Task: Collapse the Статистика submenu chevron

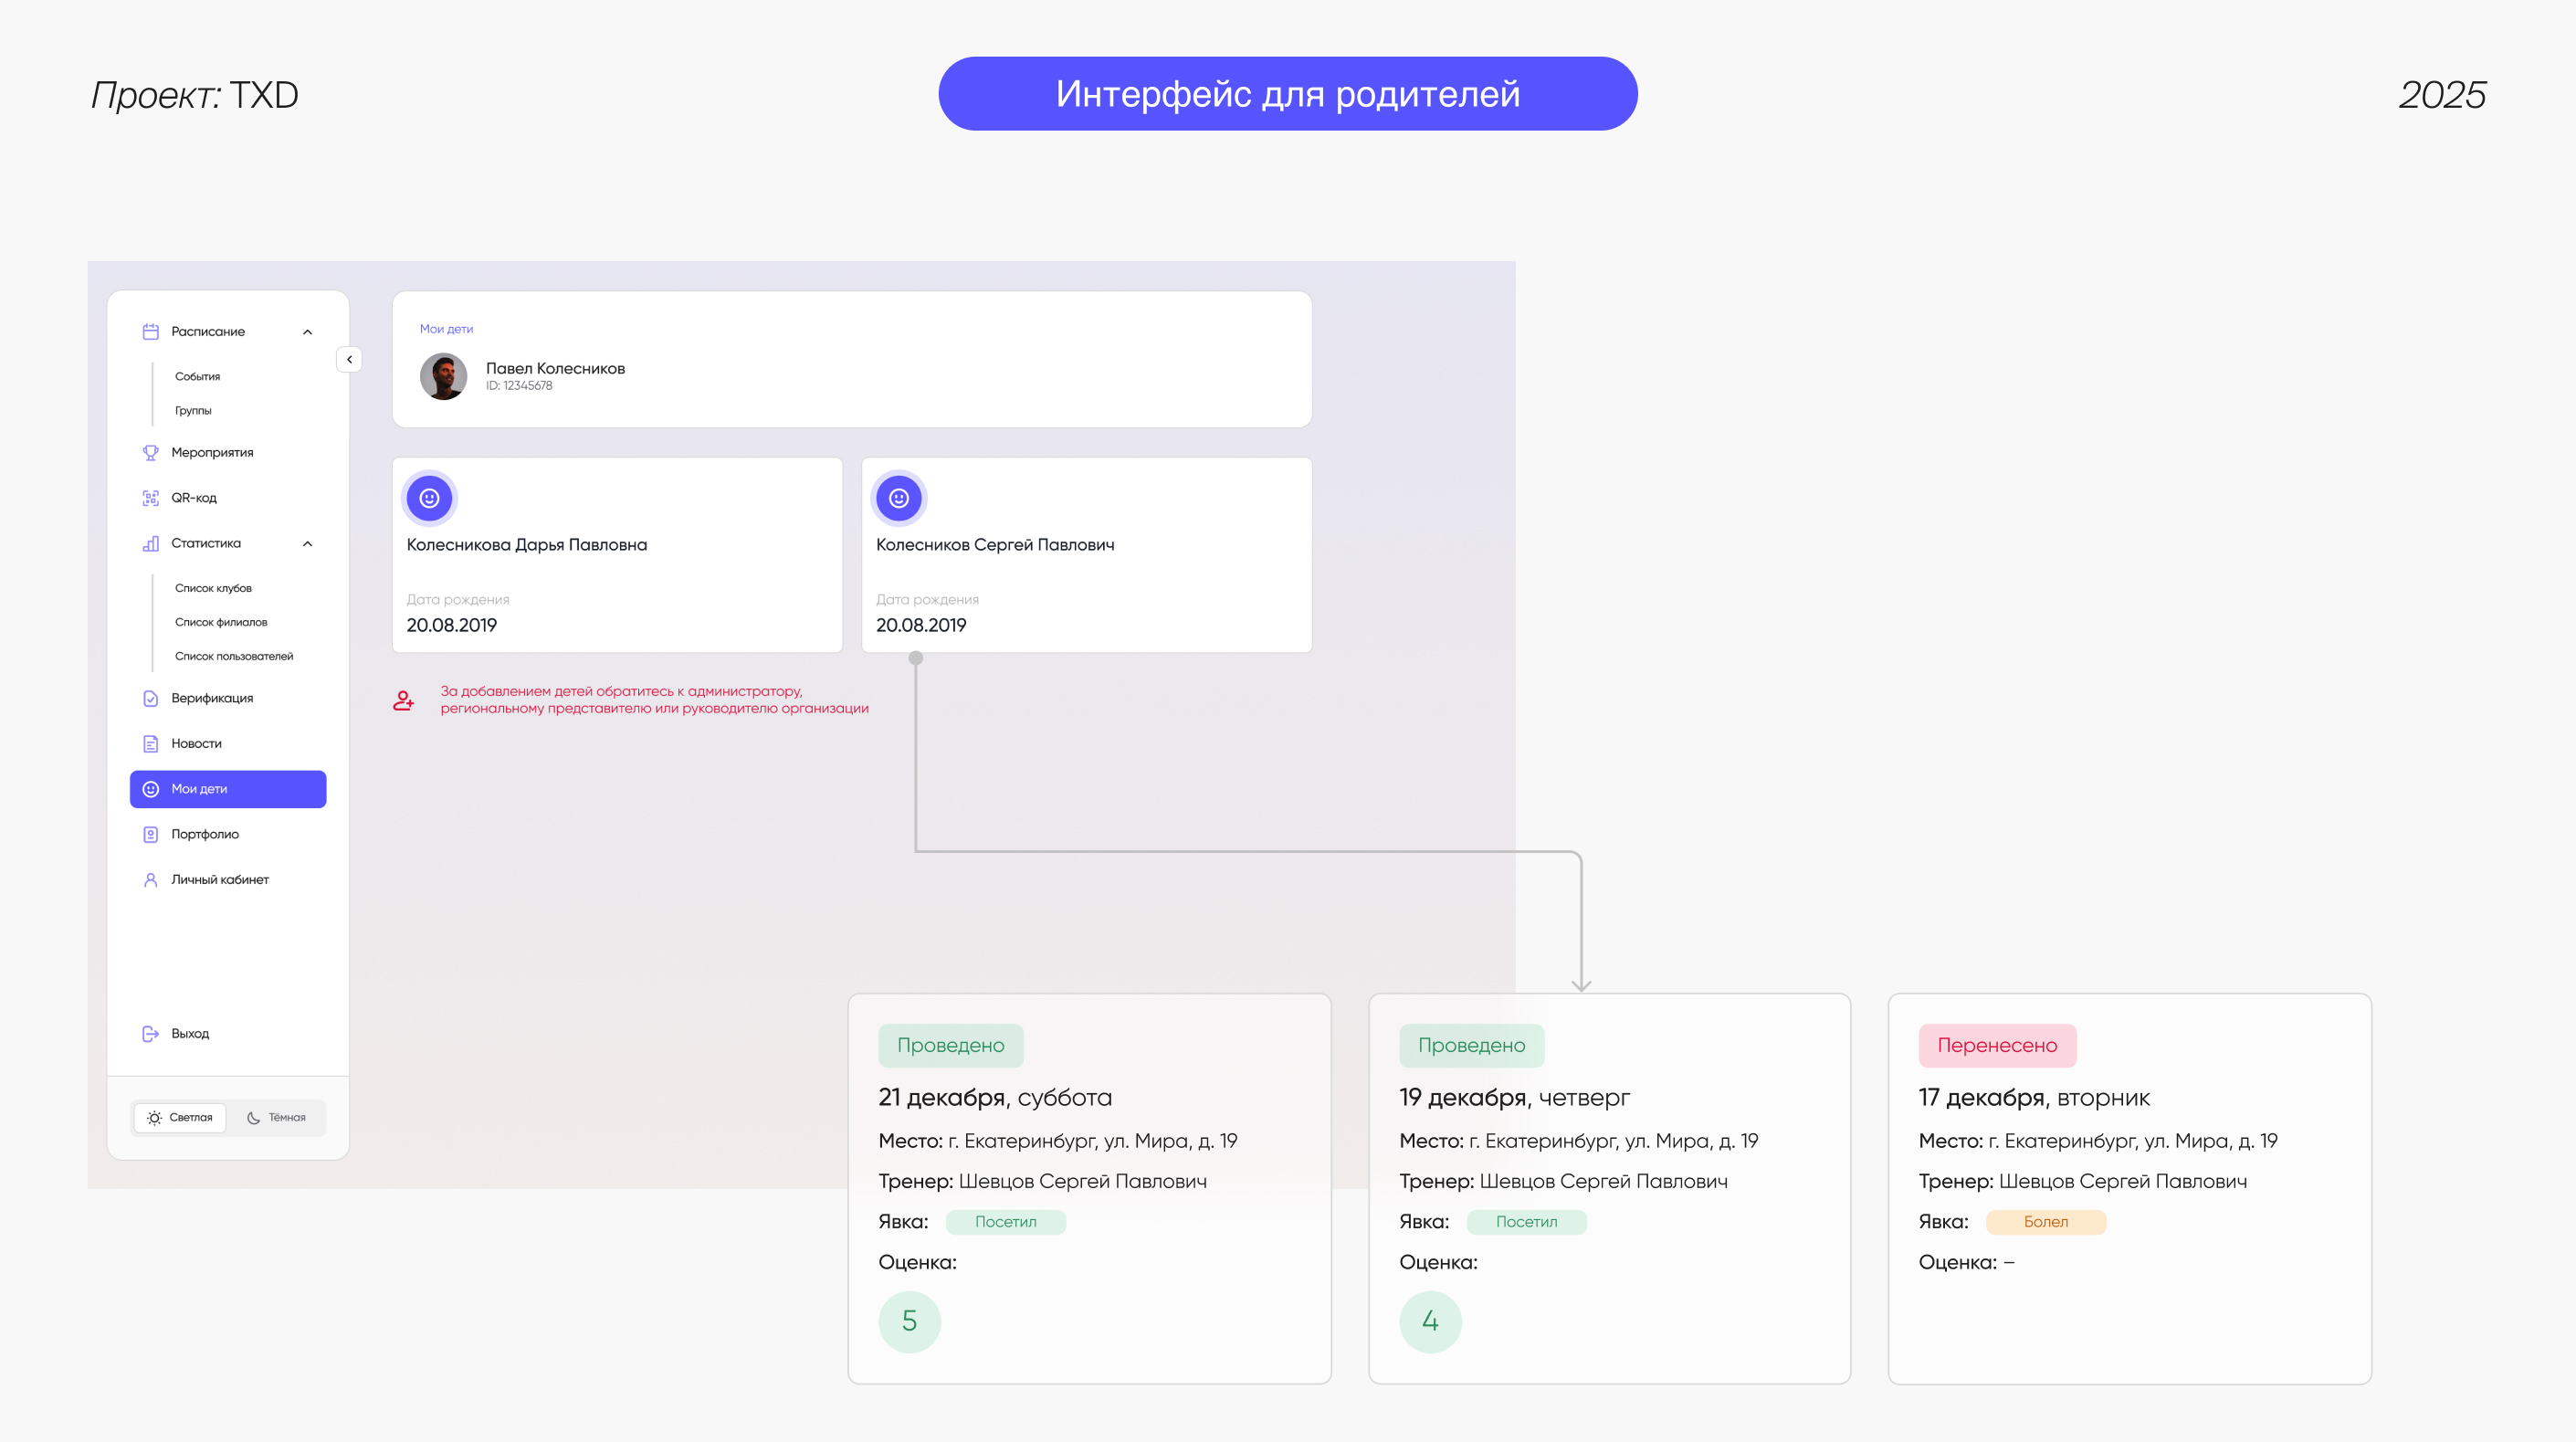Action: (x=307, y=544)
